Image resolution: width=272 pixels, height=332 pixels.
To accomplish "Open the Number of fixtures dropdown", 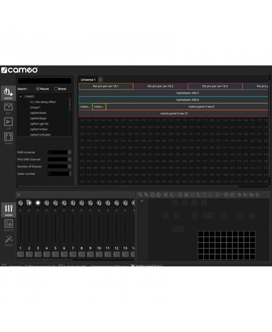I will (x=69, y=166).
